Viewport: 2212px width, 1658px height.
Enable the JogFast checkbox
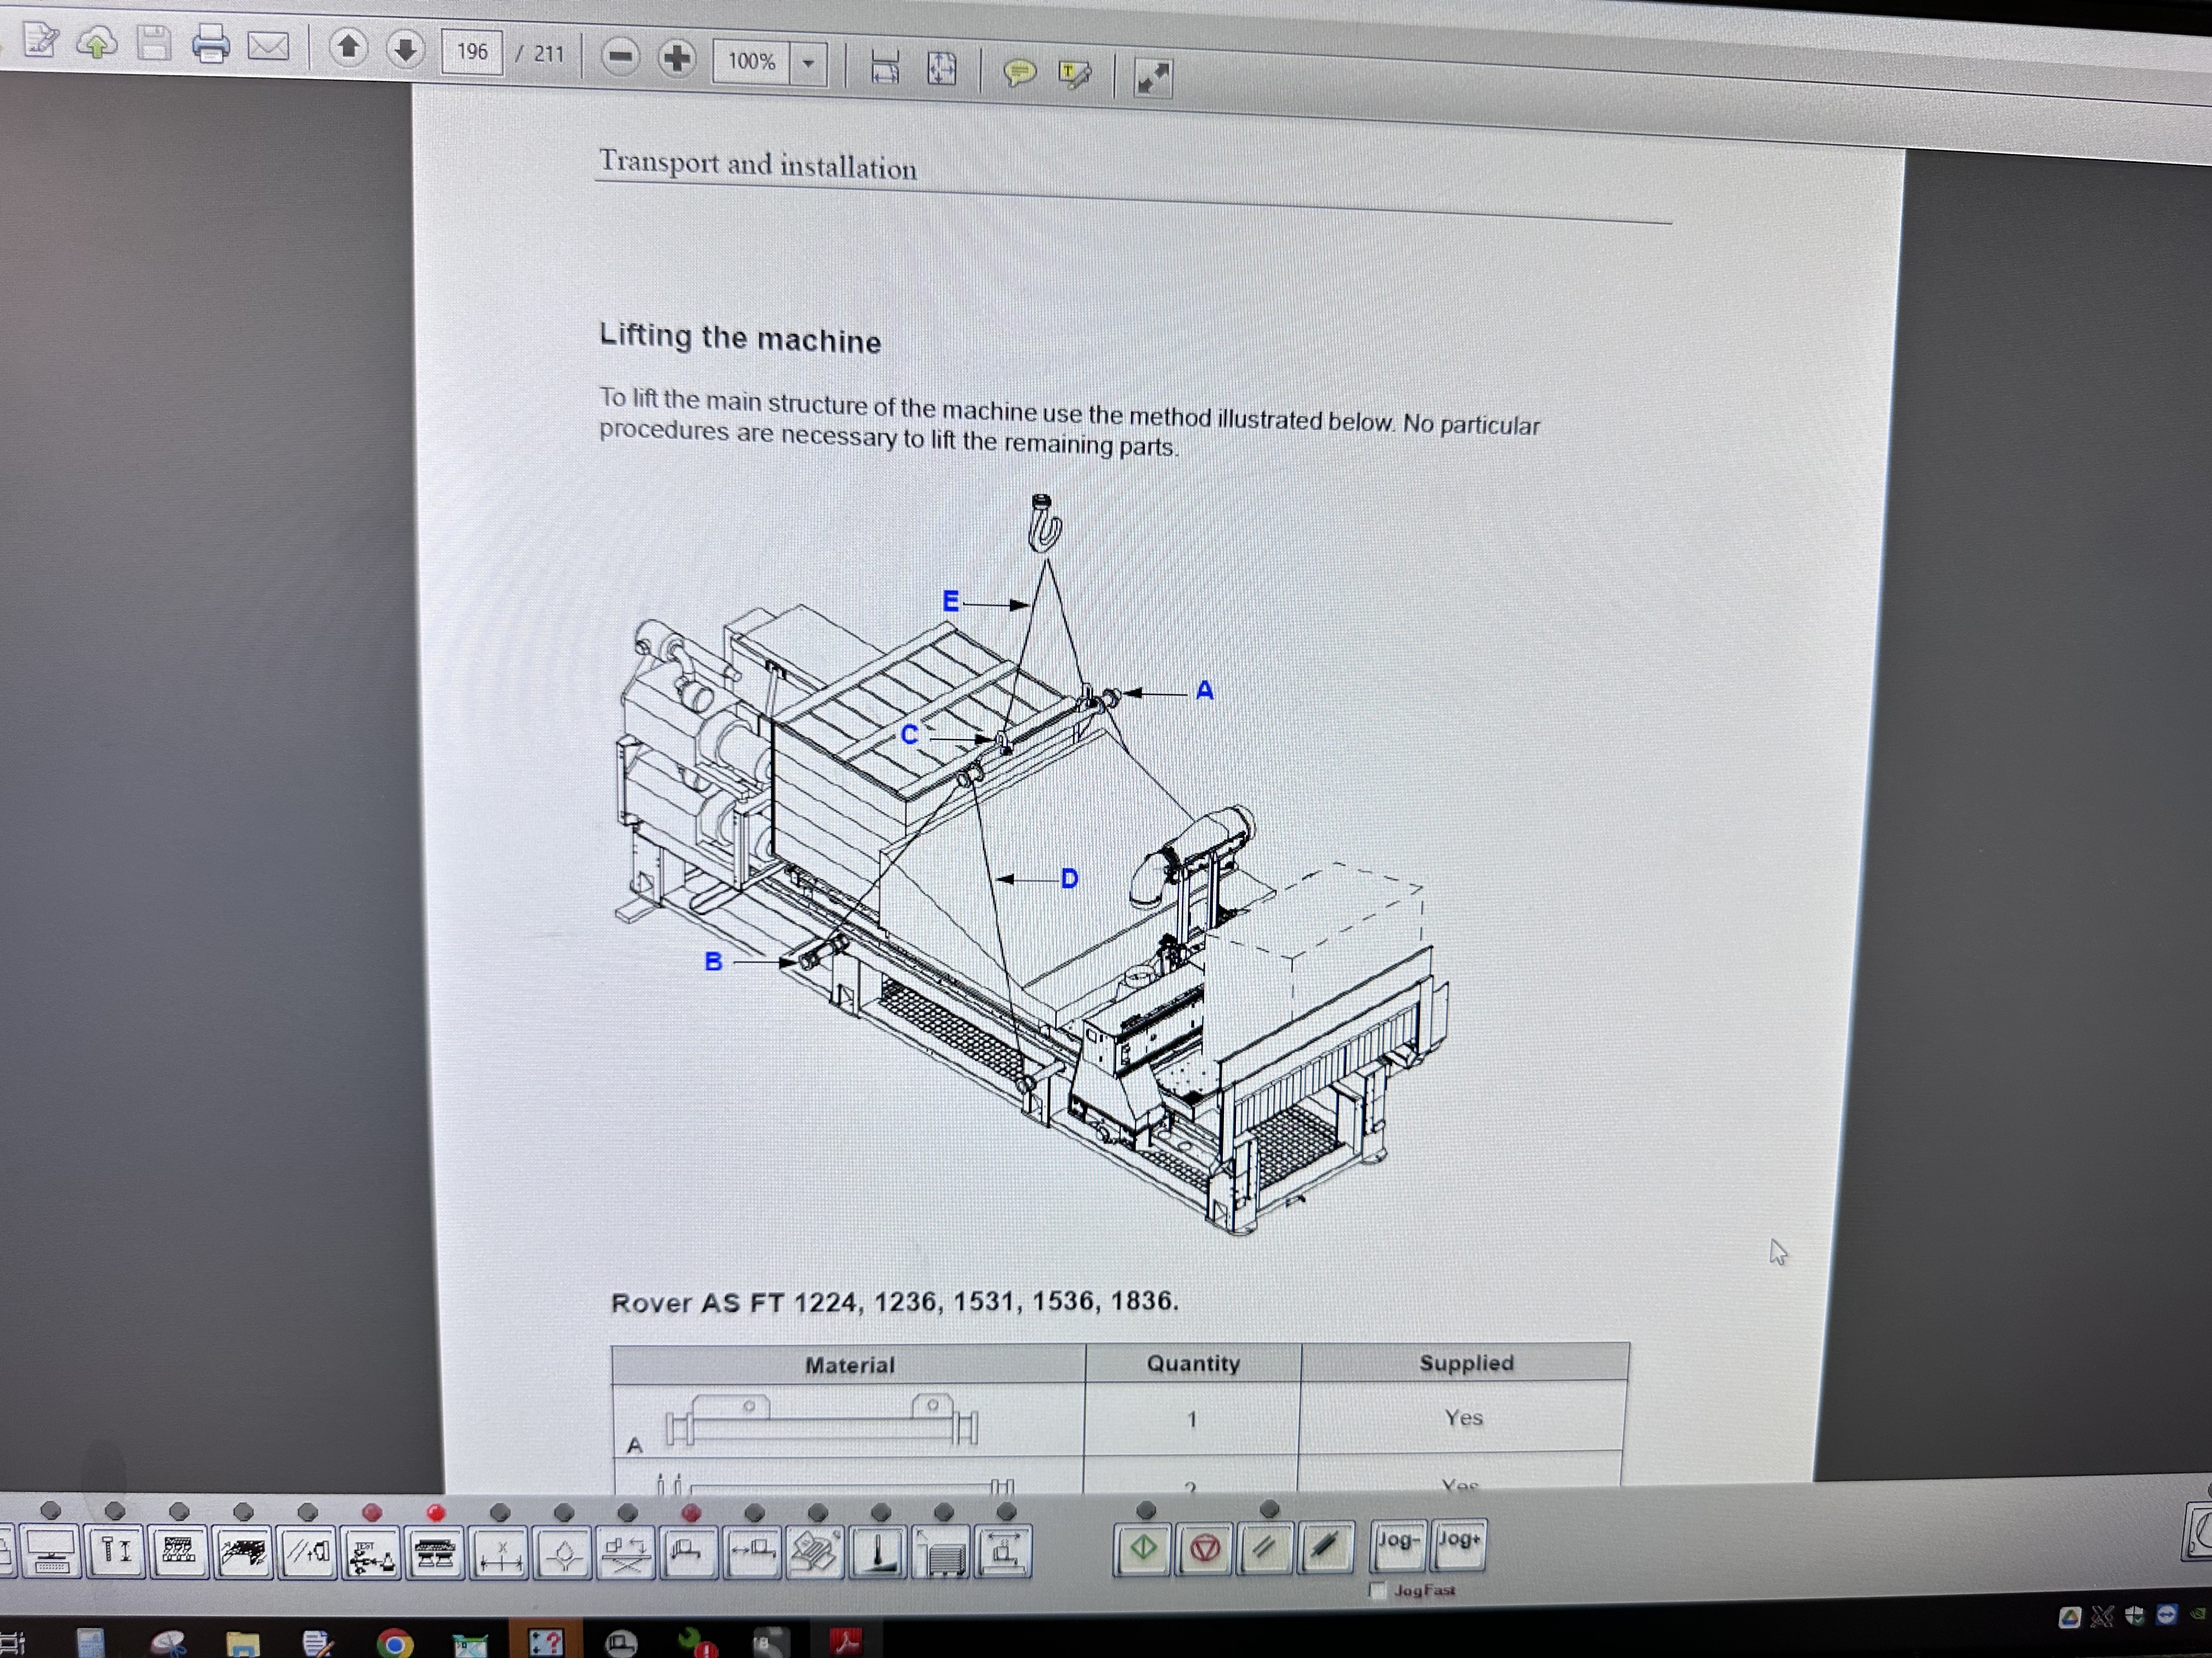coord(1378,1590)
